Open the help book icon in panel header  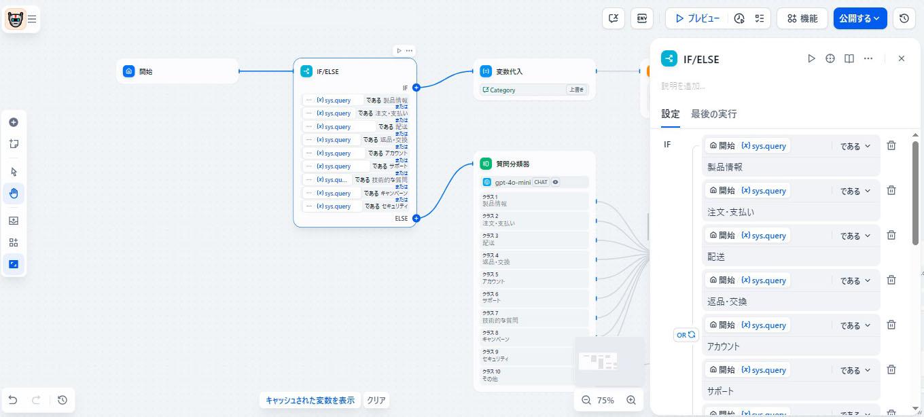tap(849, 59)
